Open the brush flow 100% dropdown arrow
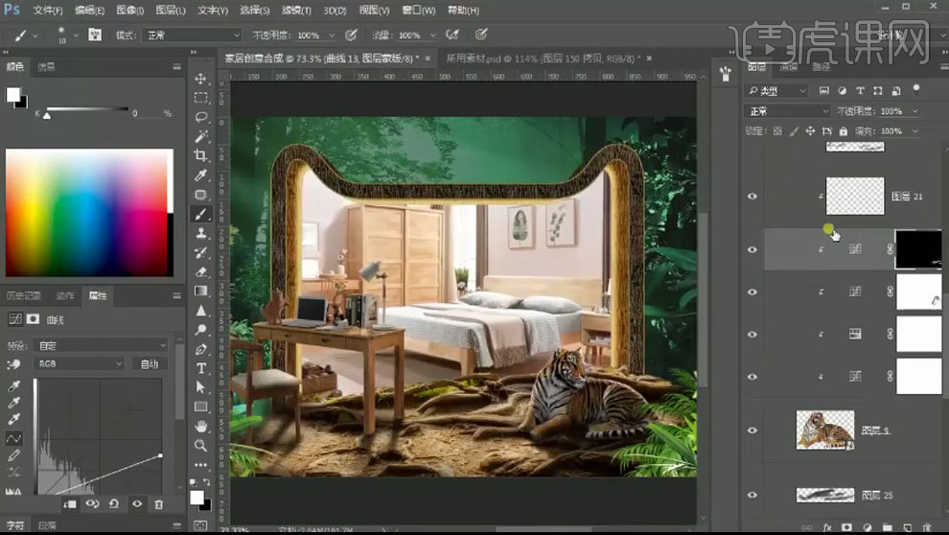 pos(432,35)
